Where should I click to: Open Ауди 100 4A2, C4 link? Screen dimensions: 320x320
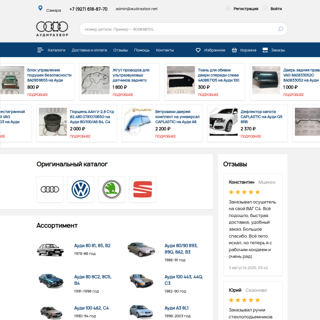point(91,308)
